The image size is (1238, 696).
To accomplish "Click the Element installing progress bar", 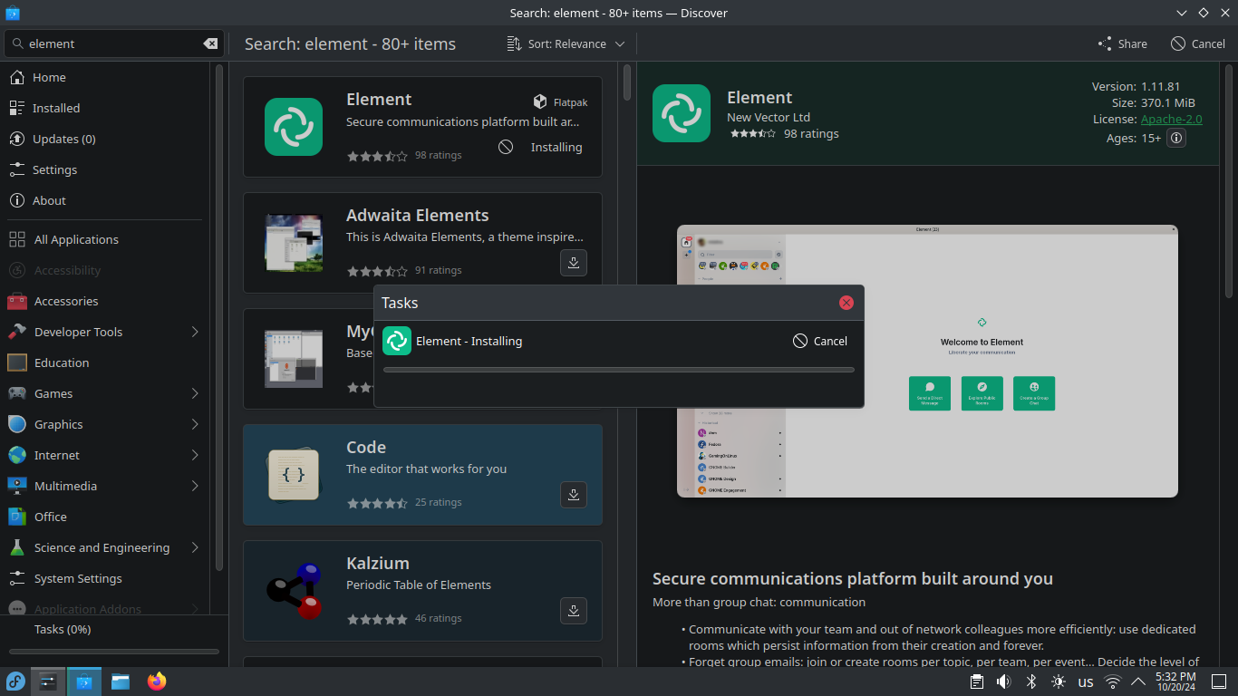I will (619, 370).
